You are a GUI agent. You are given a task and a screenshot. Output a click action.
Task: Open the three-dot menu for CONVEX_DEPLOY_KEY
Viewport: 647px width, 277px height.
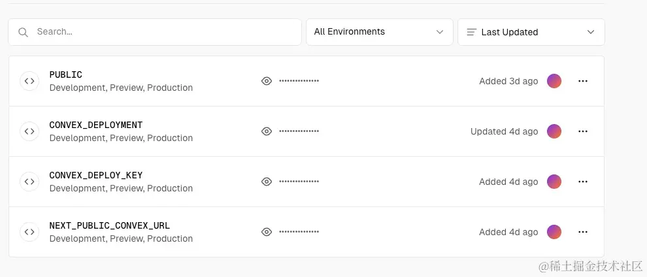tap(583, 182)
